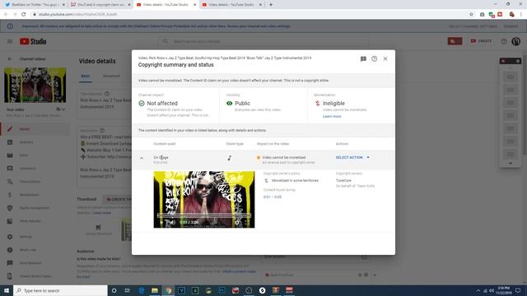Open the Select Action dropdown
Image resolution: width=527 pixels, height=296 pixels.
pyautogui.click(x=352, y=157)
